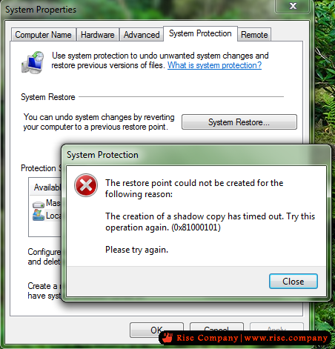
Task: Switch to the Remote tab
Action: (x=254, y=35)
